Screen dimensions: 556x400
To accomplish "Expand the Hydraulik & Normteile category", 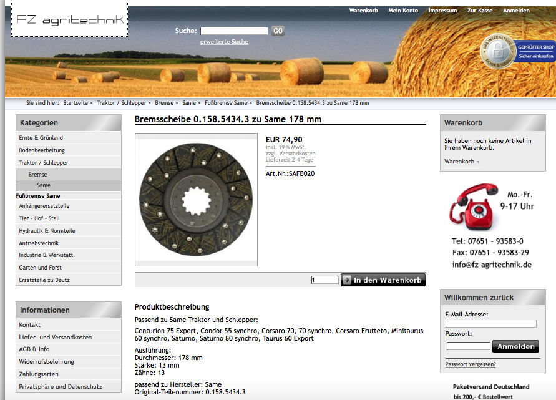I will pyautogui.click(x=47, y=231).
